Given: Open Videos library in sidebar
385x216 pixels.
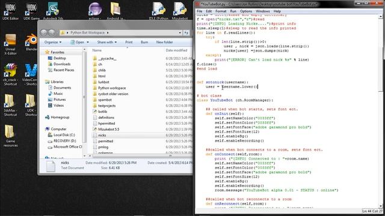Looking at the screenshot, I should (58, 106).
